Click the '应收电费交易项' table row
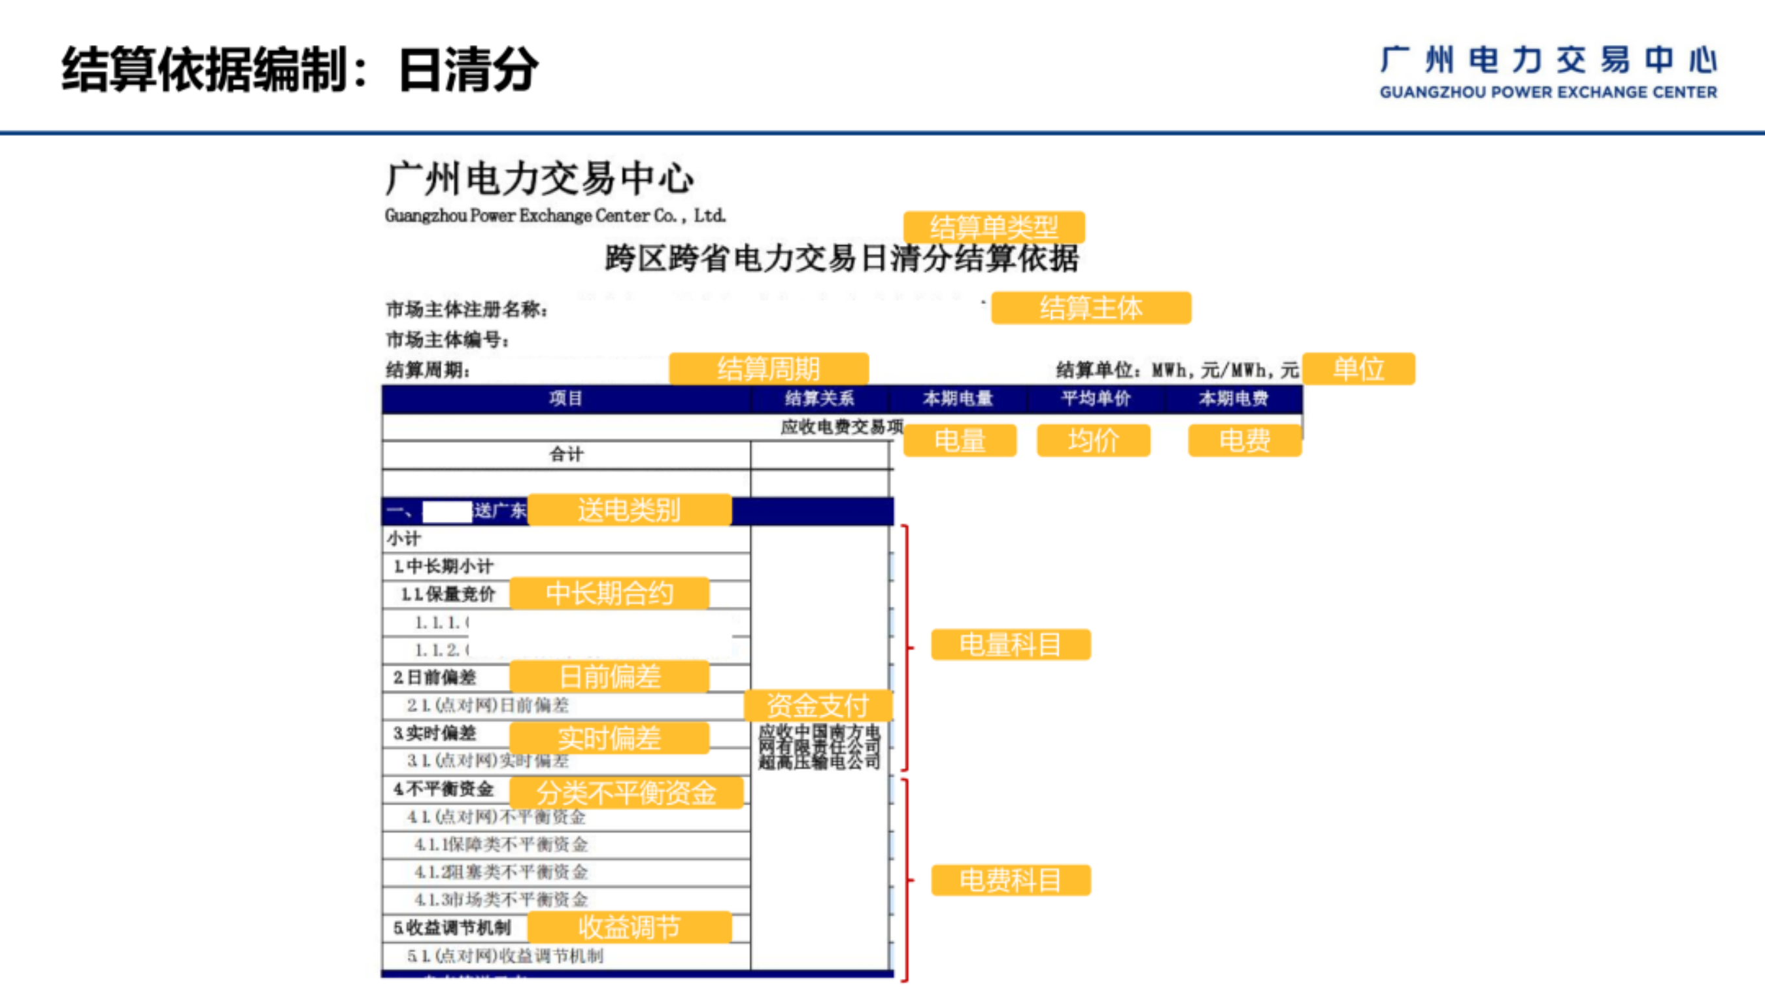 (x=842, y=427)
